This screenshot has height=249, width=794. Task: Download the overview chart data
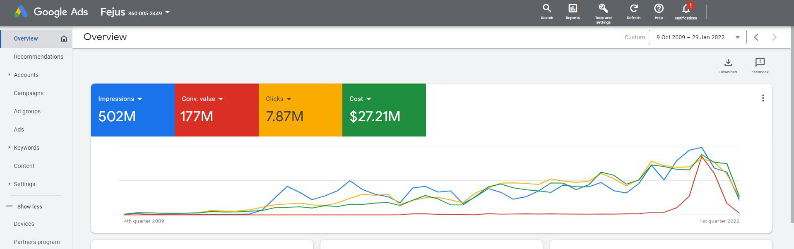pos(728,65)
